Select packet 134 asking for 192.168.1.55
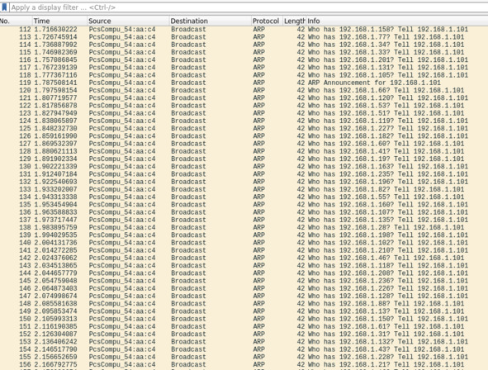The image size is (488, 370). (x=244, y=197)
